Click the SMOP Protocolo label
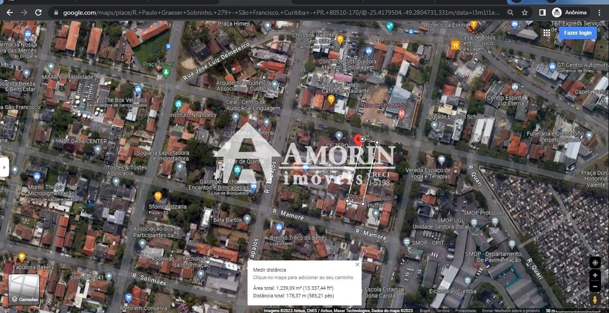 click(483, 213)
